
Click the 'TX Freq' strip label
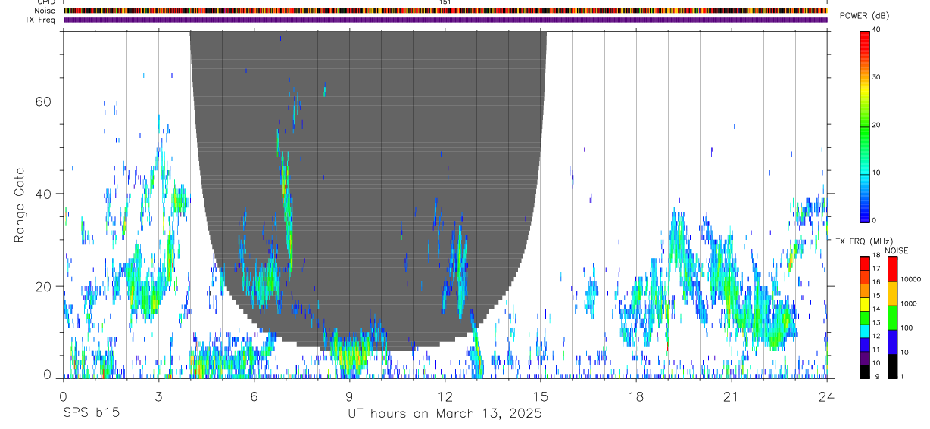tap(41, 20)
